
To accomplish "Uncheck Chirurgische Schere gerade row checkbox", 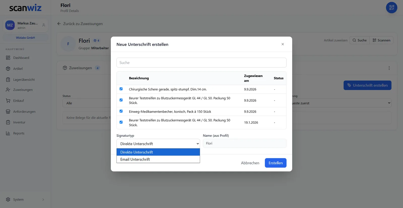I will coord(121,89).
